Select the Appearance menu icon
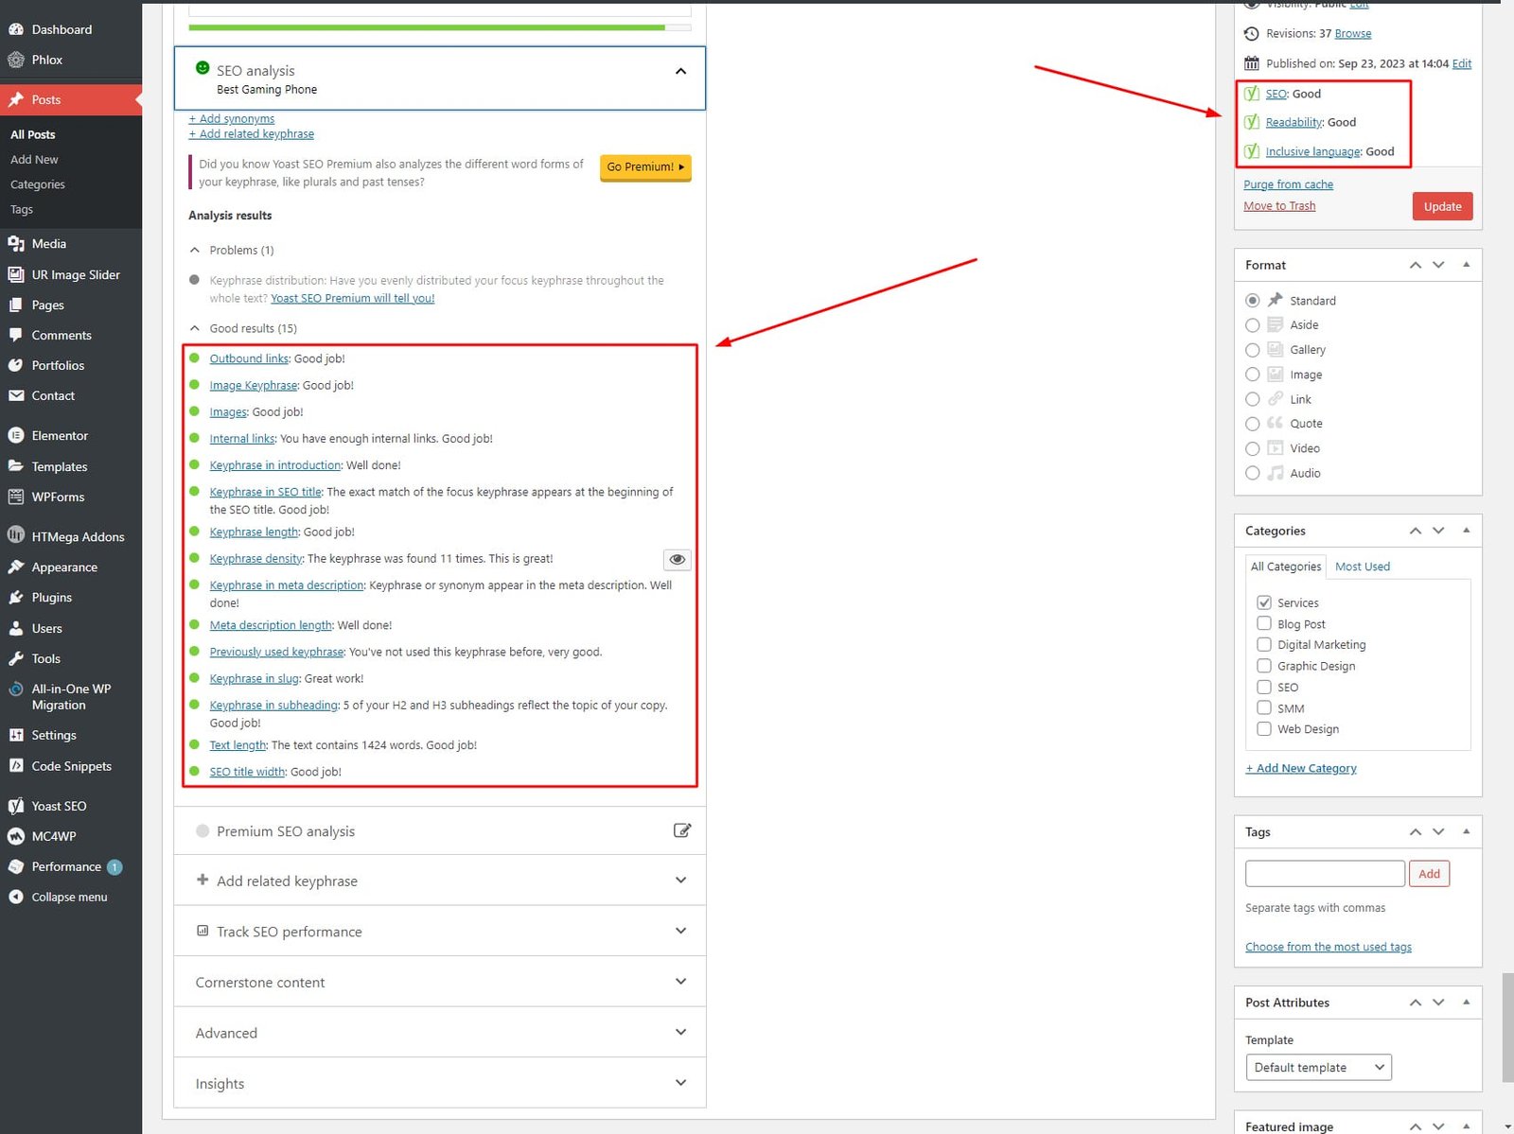This screenshot has height=1134, width=1514. [16, 567]
